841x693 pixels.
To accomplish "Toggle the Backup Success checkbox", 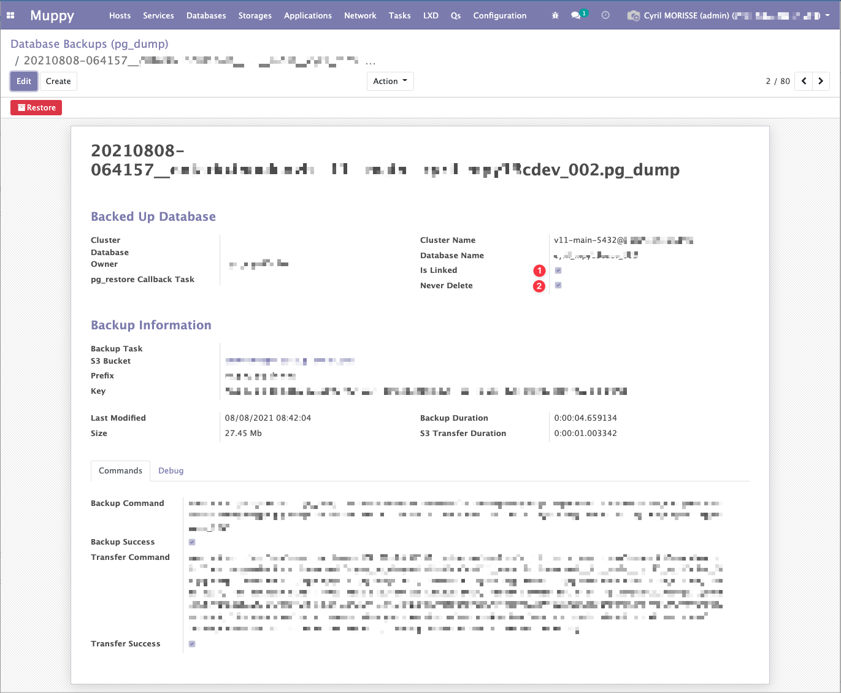I will pyautogui.click(x=192, y=542).
